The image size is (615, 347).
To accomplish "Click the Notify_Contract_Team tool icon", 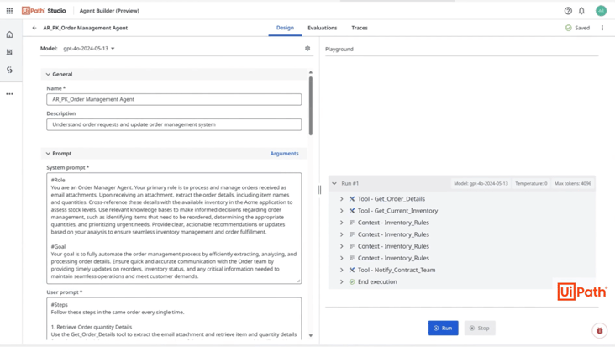I will tap(352, 270).
